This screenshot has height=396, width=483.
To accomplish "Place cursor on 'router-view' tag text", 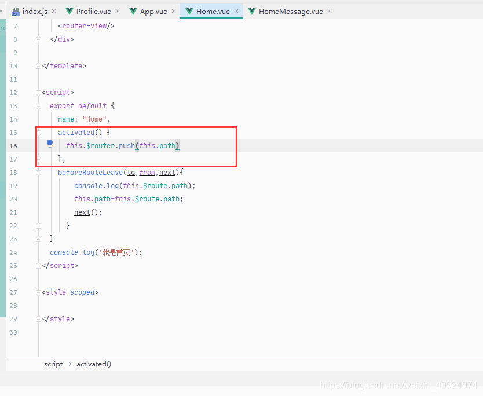I will click(x=85, y=26).
